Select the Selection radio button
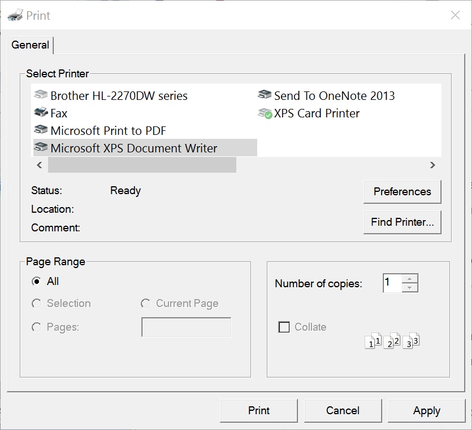Screen dimensions: 472x430 [36, 304]
